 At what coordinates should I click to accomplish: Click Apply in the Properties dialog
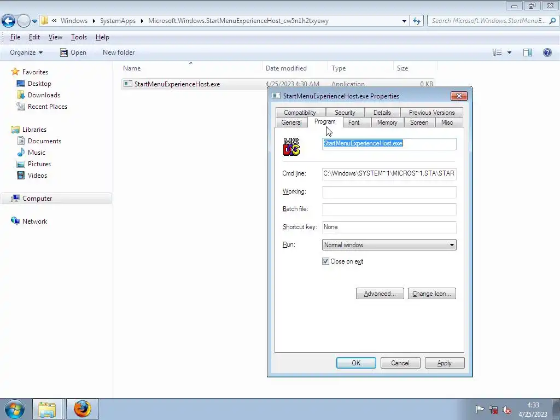(445, 363)
